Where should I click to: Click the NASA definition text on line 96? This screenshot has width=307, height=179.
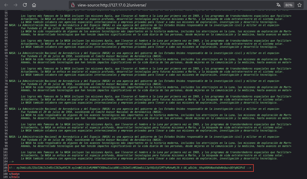point(144,137)
